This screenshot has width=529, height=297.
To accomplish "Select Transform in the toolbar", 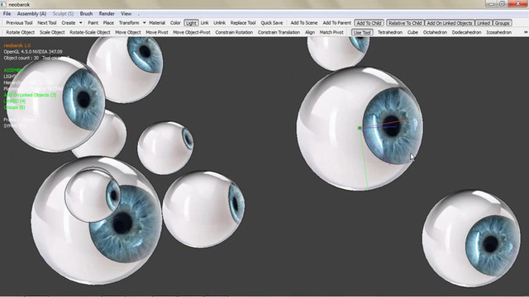I will coord(129,23).
